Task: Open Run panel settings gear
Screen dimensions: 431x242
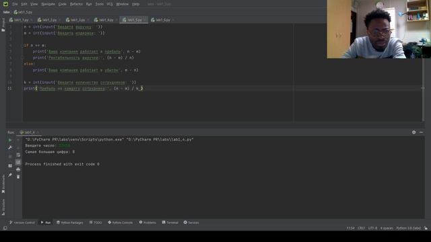Action: [413, 132]
